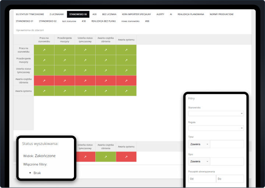Click arrow in Usterka status tymczasowy row, first column
Viewport: 265px width, 188px height.
44,70
